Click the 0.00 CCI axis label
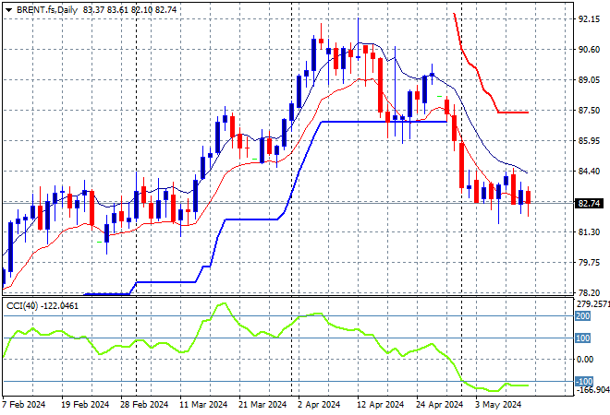Screen dimensions: 610x415 pos(585,360)
